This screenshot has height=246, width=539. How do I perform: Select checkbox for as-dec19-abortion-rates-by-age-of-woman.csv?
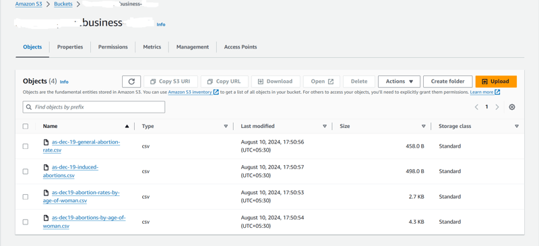coord(26,197)
